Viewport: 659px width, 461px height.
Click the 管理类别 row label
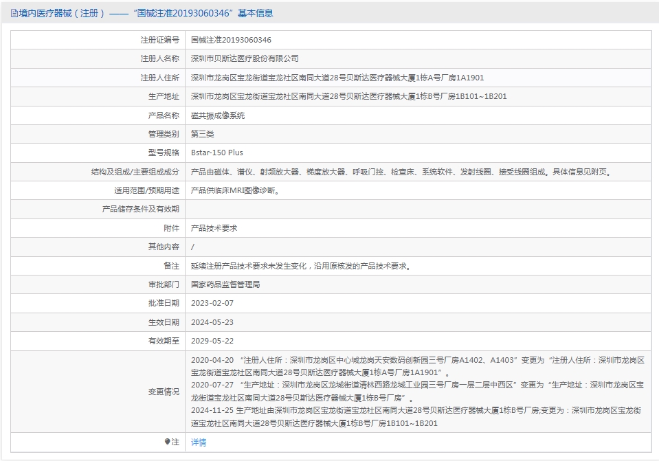[164, 134]
